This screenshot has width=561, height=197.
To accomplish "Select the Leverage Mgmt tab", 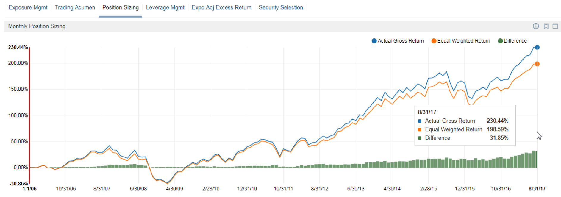I will (165, 7).
